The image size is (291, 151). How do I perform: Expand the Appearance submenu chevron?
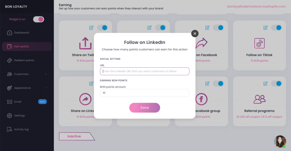pyautogui.click(x=46, y=88)
